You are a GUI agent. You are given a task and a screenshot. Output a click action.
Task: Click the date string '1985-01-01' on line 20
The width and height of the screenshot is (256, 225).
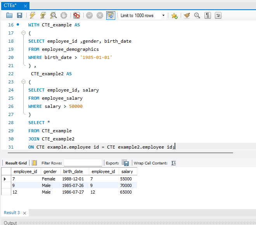tap(96, 57)
